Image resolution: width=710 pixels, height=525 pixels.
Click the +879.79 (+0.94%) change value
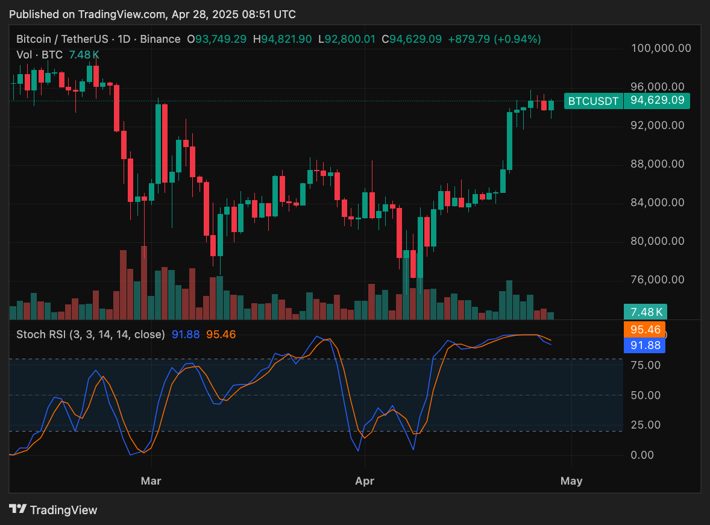(494, 39)
